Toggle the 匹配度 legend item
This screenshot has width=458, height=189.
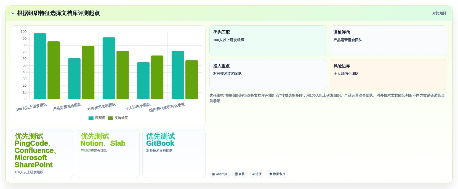[x=97, y=118]
